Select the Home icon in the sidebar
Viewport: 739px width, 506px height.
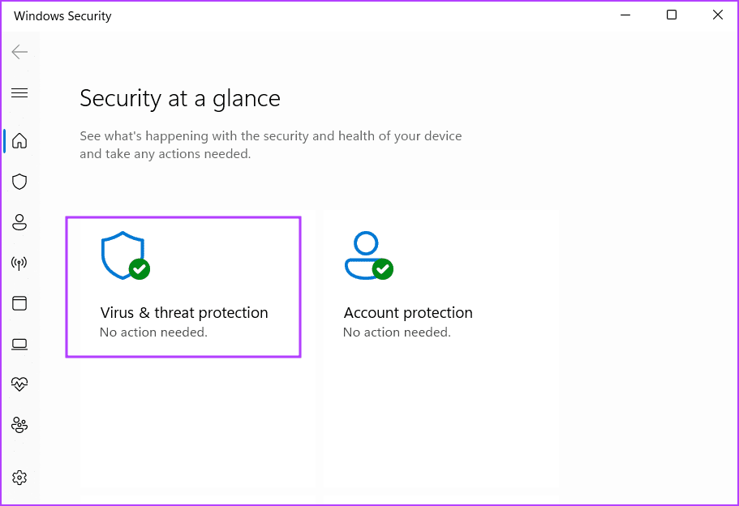[x=19, y=140]
